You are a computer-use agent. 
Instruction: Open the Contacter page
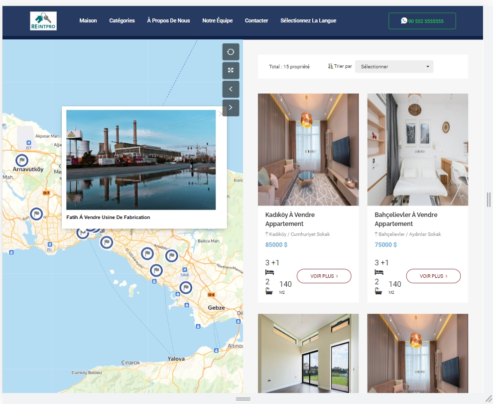click(256, 20)
